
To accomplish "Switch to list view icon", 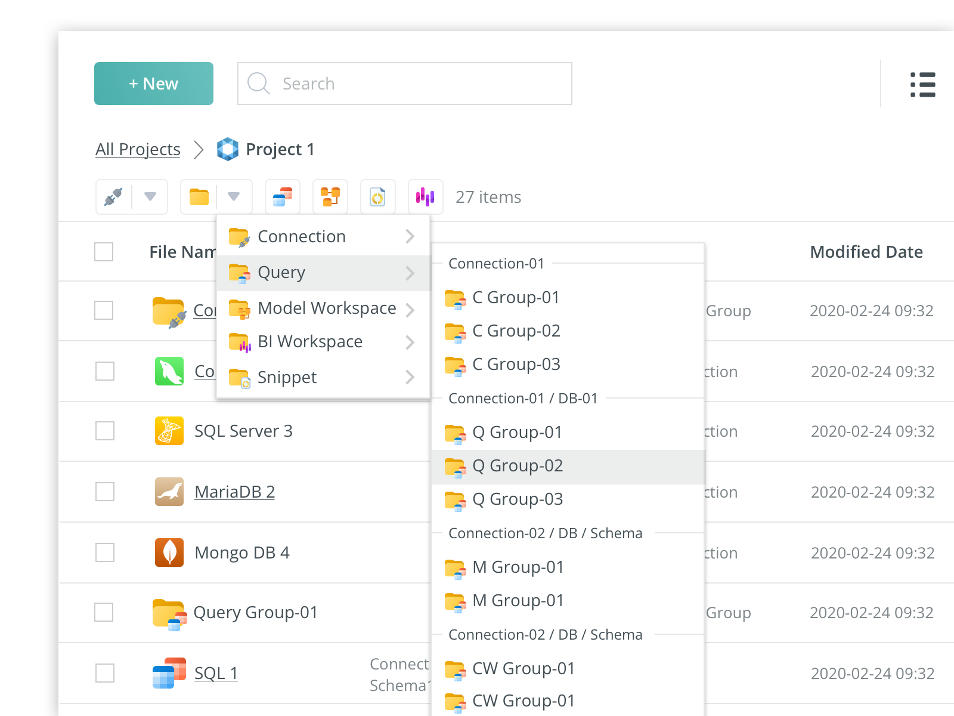I will [x=922, y=85].
